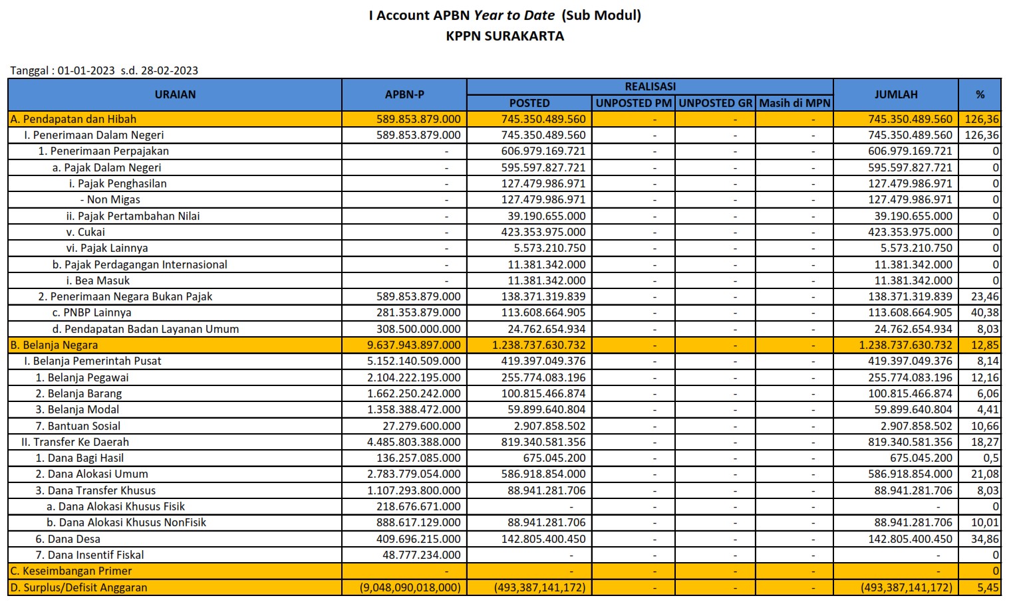Viewport: 1009px width, 602px height.
Task: Select '2. Penerimaan Negara Bukan Pajak' label
Action: 125,296
